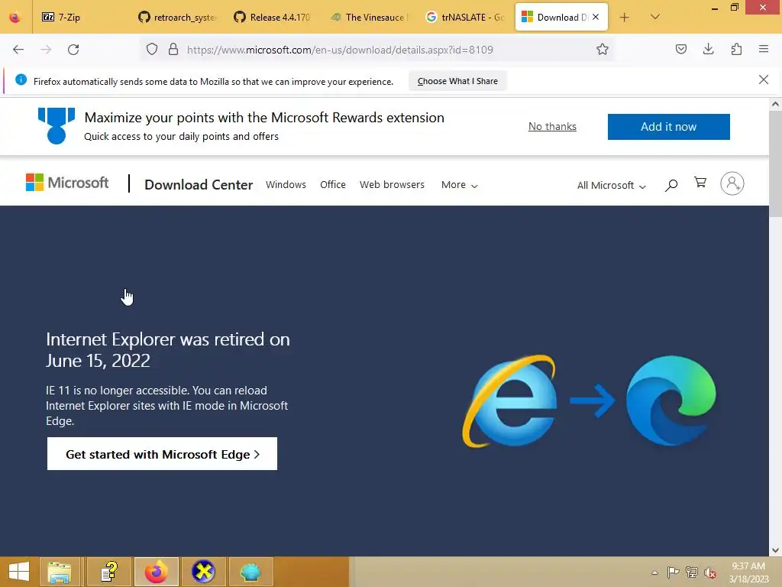Open the Office navigation item
Screen dimensions: 782x587
(x=333, y=185)
